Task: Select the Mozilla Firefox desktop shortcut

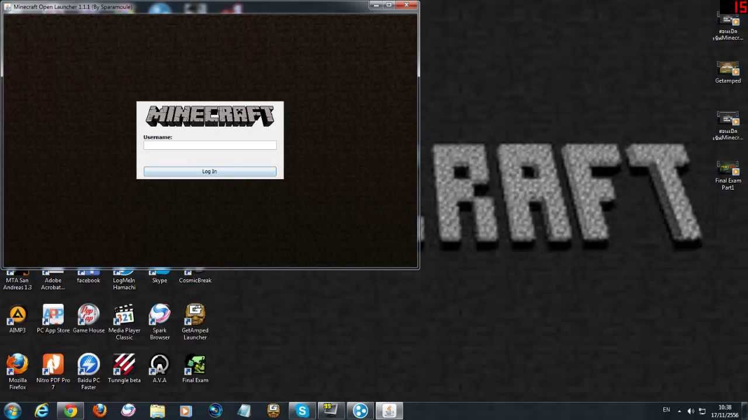Action: coord(18,372)
